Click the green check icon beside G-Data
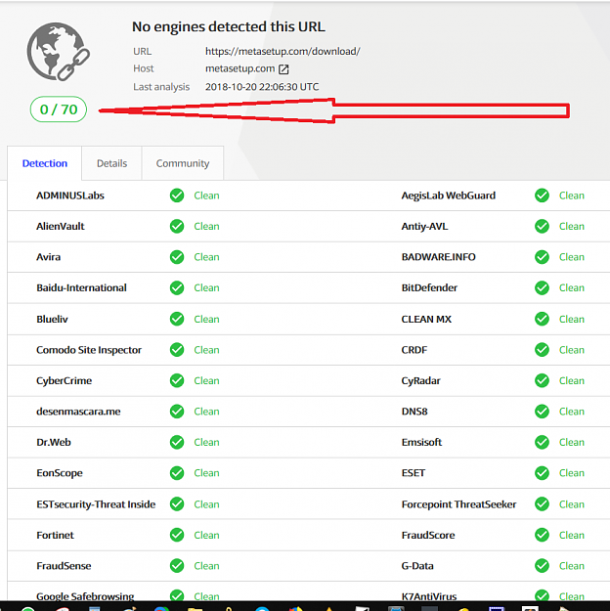 [x=542, y=566]
